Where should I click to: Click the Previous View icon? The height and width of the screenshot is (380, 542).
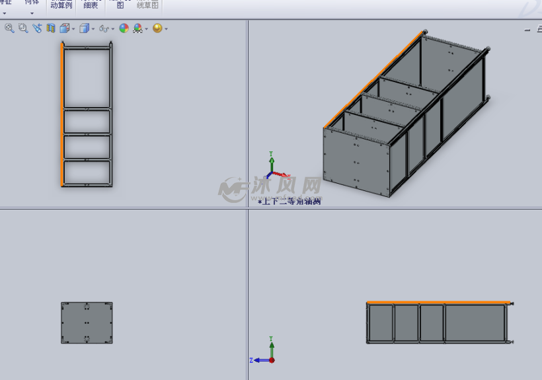click(x=37, y=28)
